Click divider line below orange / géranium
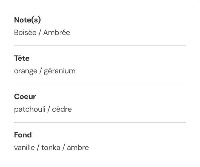Image resolution: width=200 pixels, height=167 pixels. click(x=100, y=84)
